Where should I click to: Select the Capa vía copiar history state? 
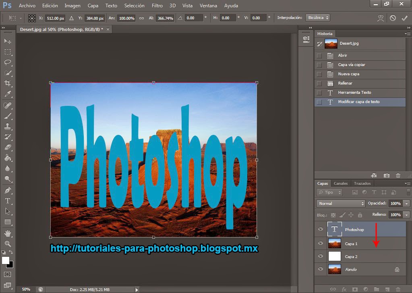pyautogui.click(x=360, y=65)
